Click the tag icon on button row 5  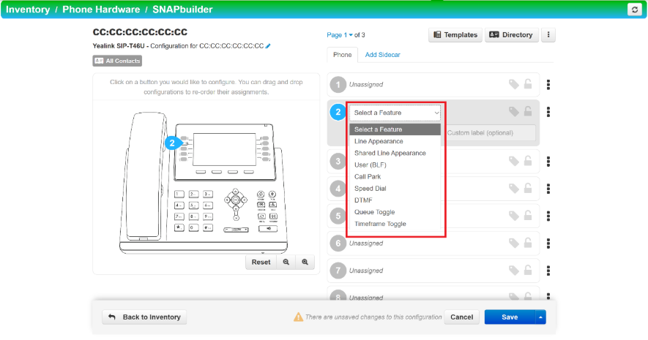pos(514,216)
